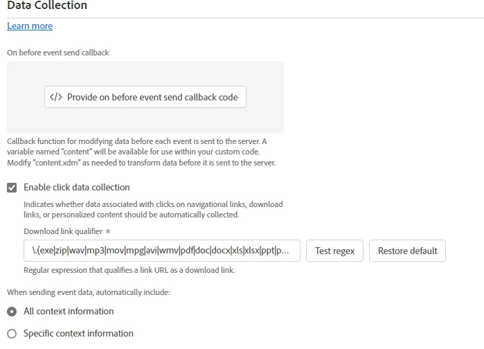Image resolution: width=484 pixels, height=349 pixels.
Task: Click Provide on before event send callback code
Action: coord(145,97)
